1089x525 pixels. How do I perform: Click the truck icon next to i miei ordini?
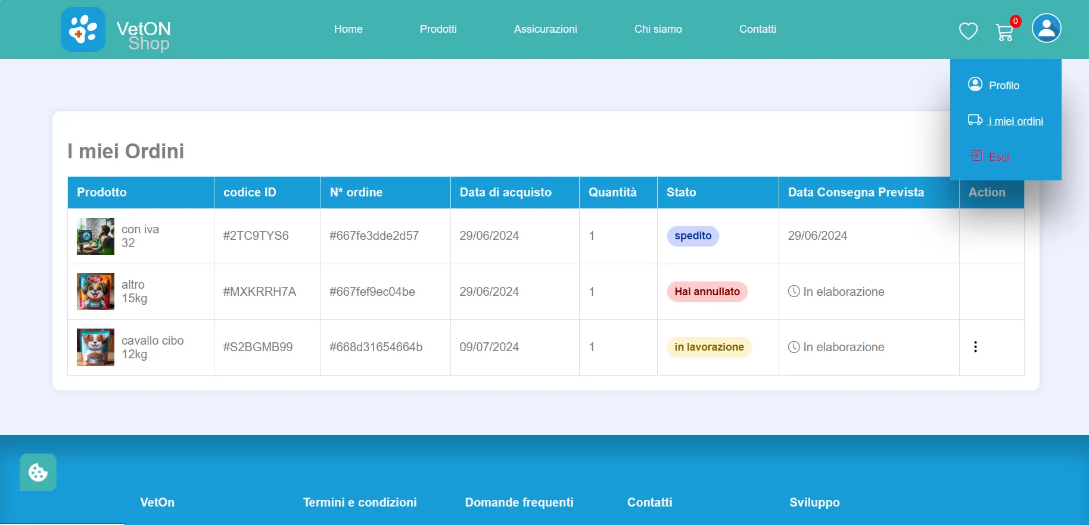pos(975,120)
